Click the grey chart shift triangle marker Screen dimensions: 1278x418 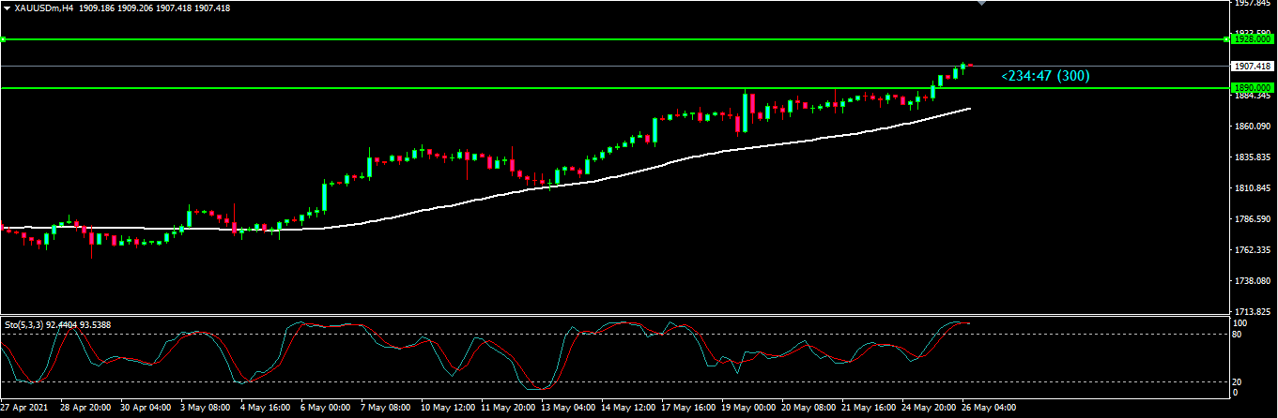(x=982, y=4)
